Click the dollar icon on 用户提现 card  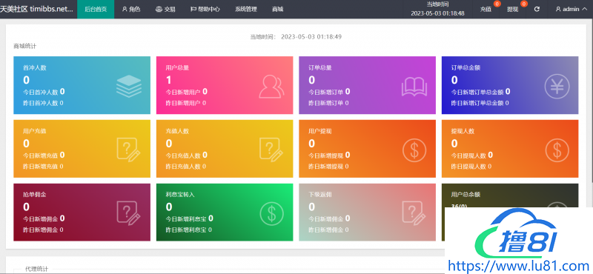(414, 150)
